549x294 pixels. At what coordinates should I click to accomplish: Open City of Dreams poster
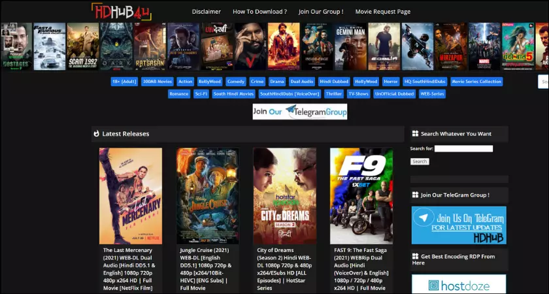click(x=285, y=196)
